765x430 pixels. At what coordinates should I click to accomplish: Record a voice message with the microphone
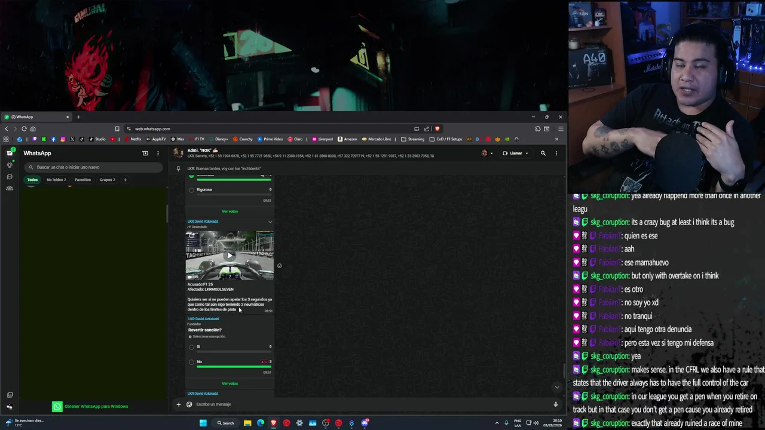tap(555, 404)
